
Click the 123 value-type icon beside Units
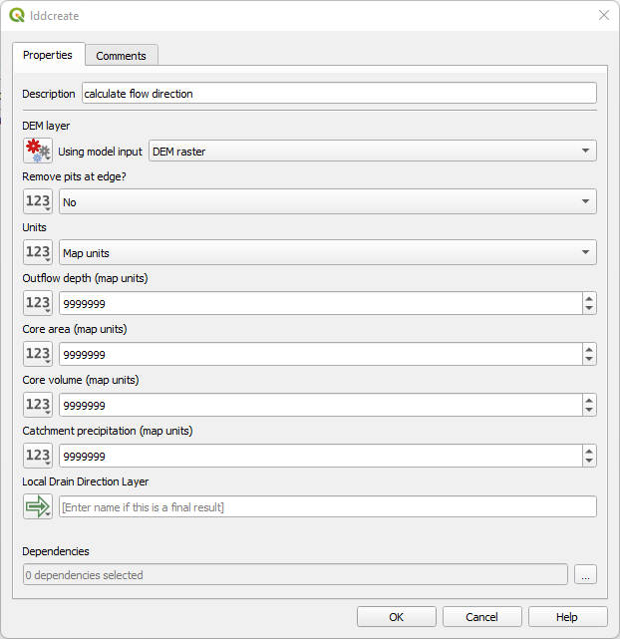click(38, 253)
